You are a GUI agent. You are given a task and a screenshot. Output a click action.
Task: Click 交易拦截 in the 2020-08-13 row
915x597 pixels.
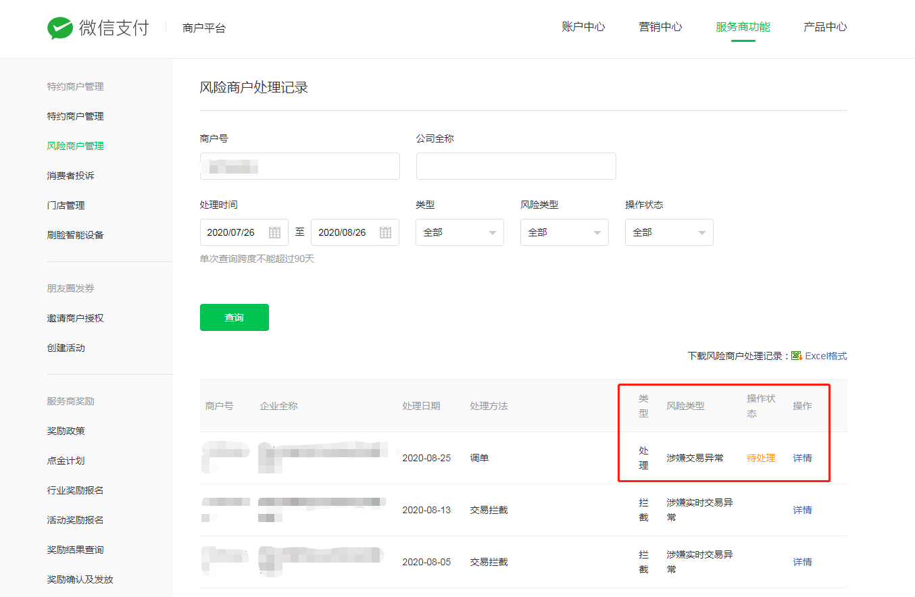click(x=489, y=510)
